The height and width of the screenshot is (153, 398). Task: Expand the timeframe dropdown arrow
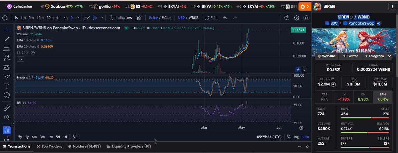pyautogui.click(x=78, y=18)
